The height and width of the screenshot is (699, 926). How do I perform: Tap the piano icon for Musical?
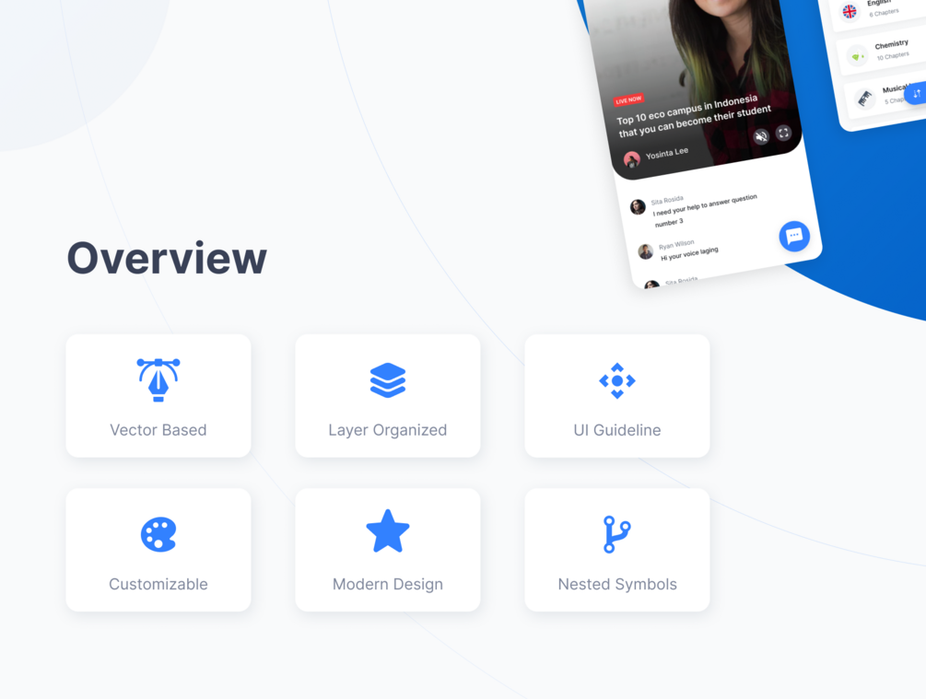tap(865, 98)
